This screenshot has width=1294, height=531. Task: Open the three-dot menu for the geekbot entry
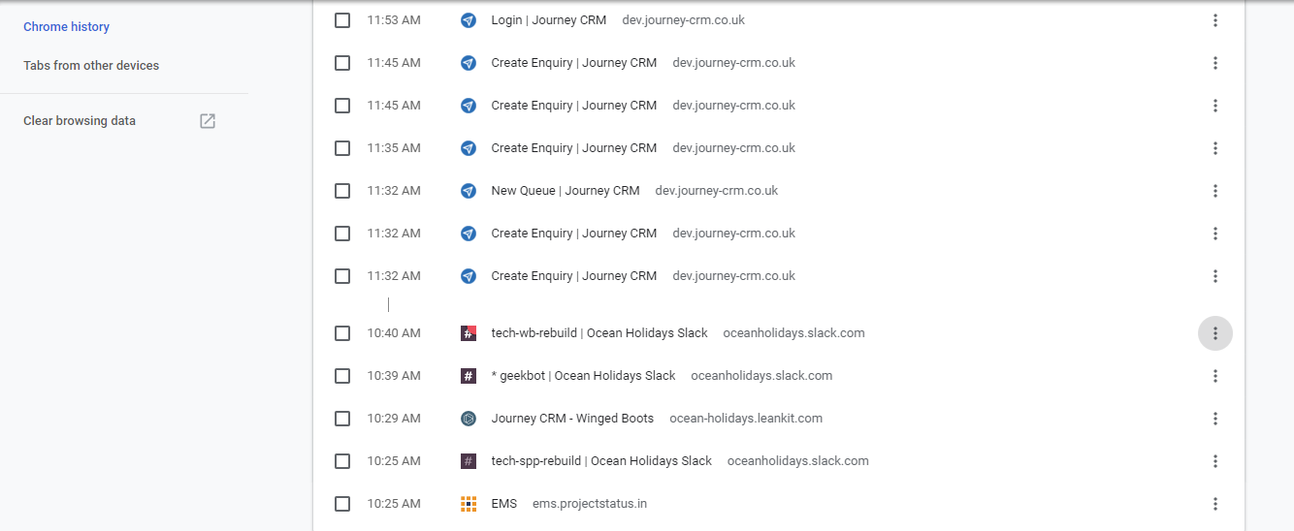click(x=1215, y=376)
